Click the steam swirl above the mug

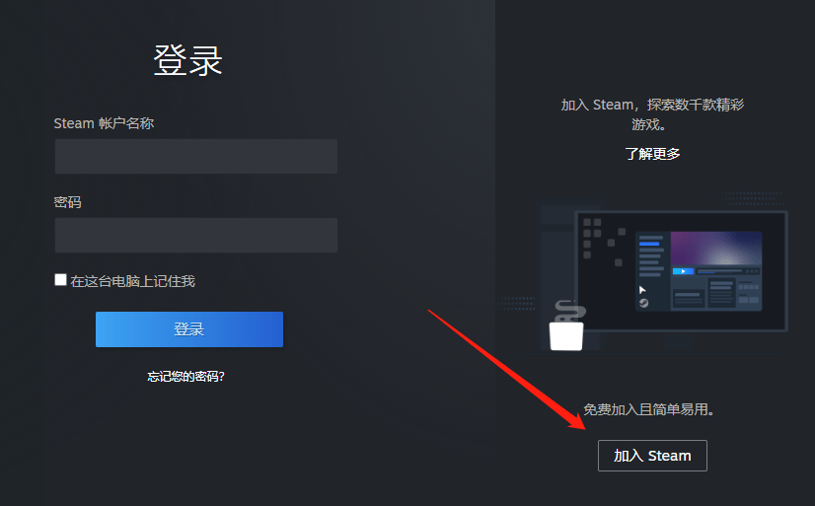[570, 311]
